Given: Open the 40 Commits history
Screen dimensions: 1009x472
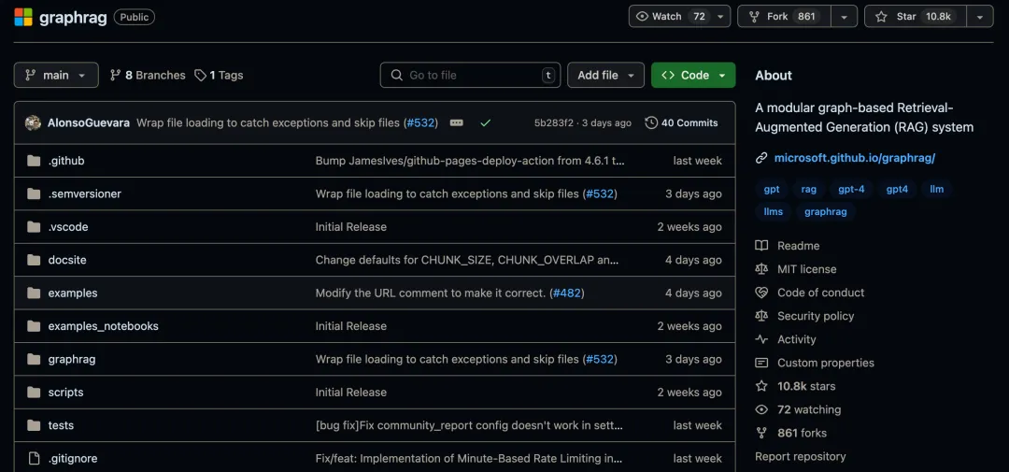Looking at the screenshot, I should (x=681, y=122).
